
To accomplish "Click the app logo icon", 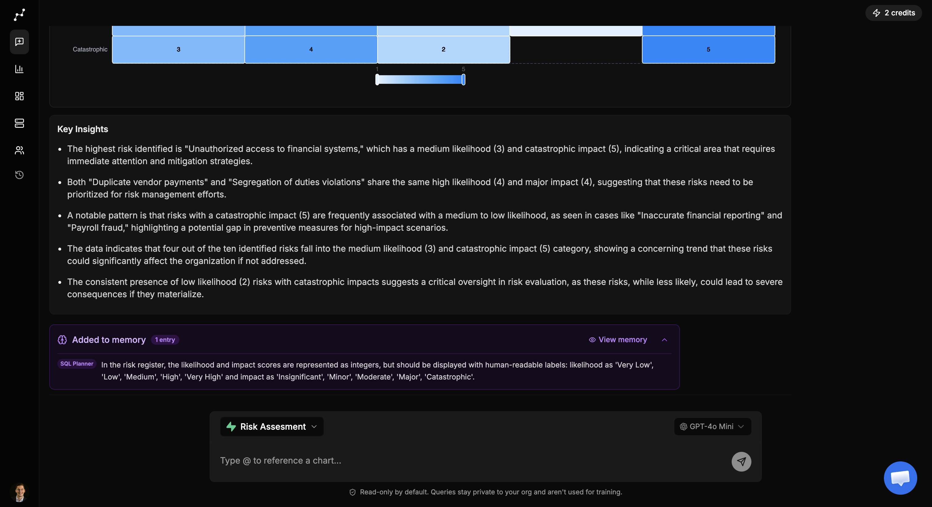I will tap(19, 14).
